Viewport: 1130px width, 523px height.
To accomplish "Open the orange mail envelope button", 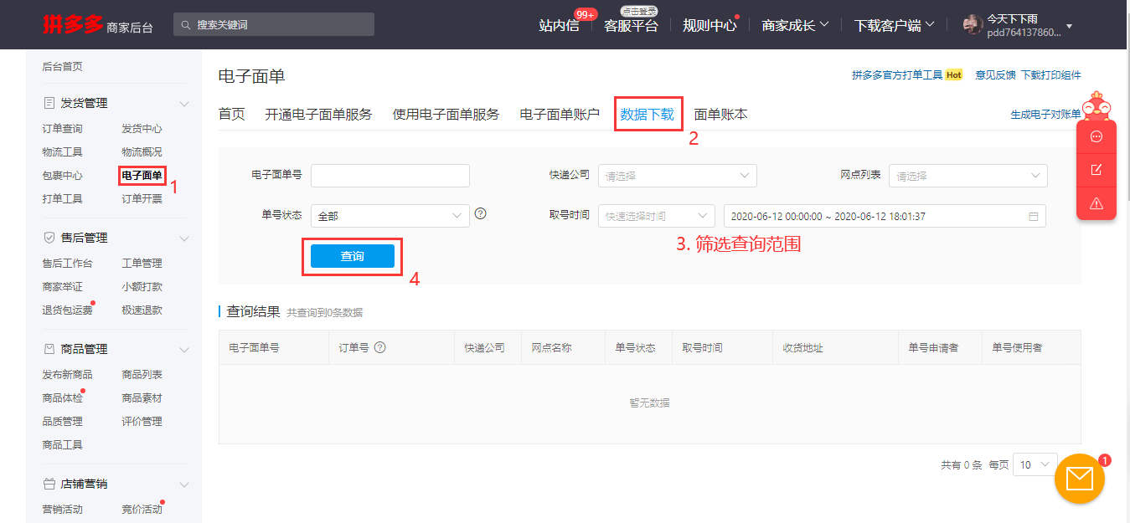I will pyautogui.click(x=1080, y=479).
